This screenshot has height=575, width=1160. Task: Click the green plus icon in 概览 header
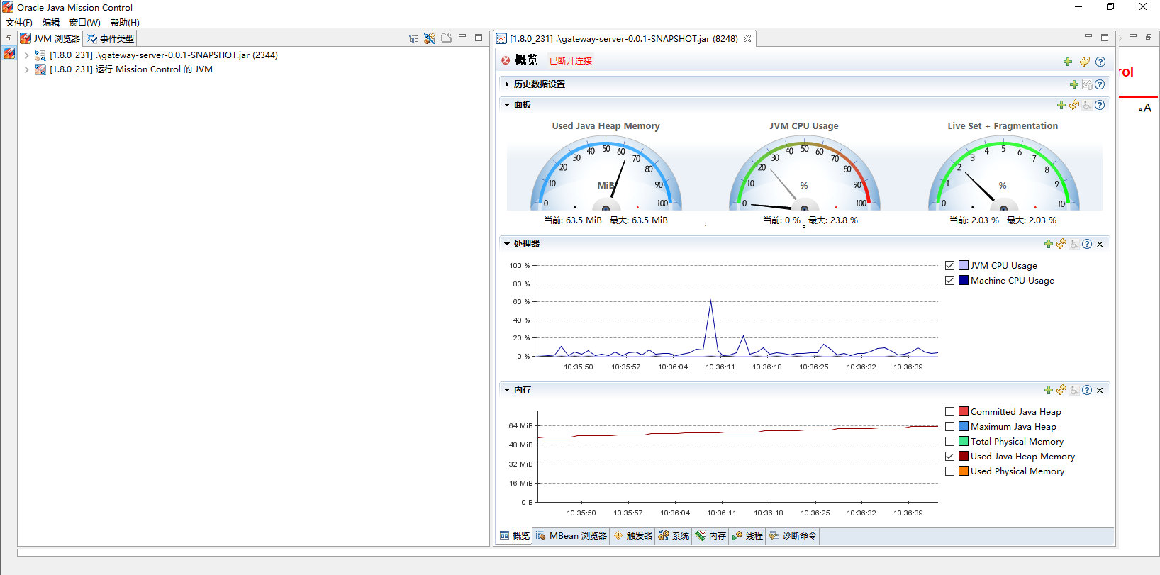click(1068, 62)
